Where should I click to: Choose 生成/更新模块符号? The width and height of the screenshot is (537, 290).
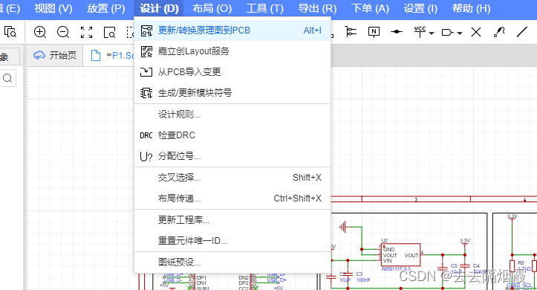click(232, 92)
